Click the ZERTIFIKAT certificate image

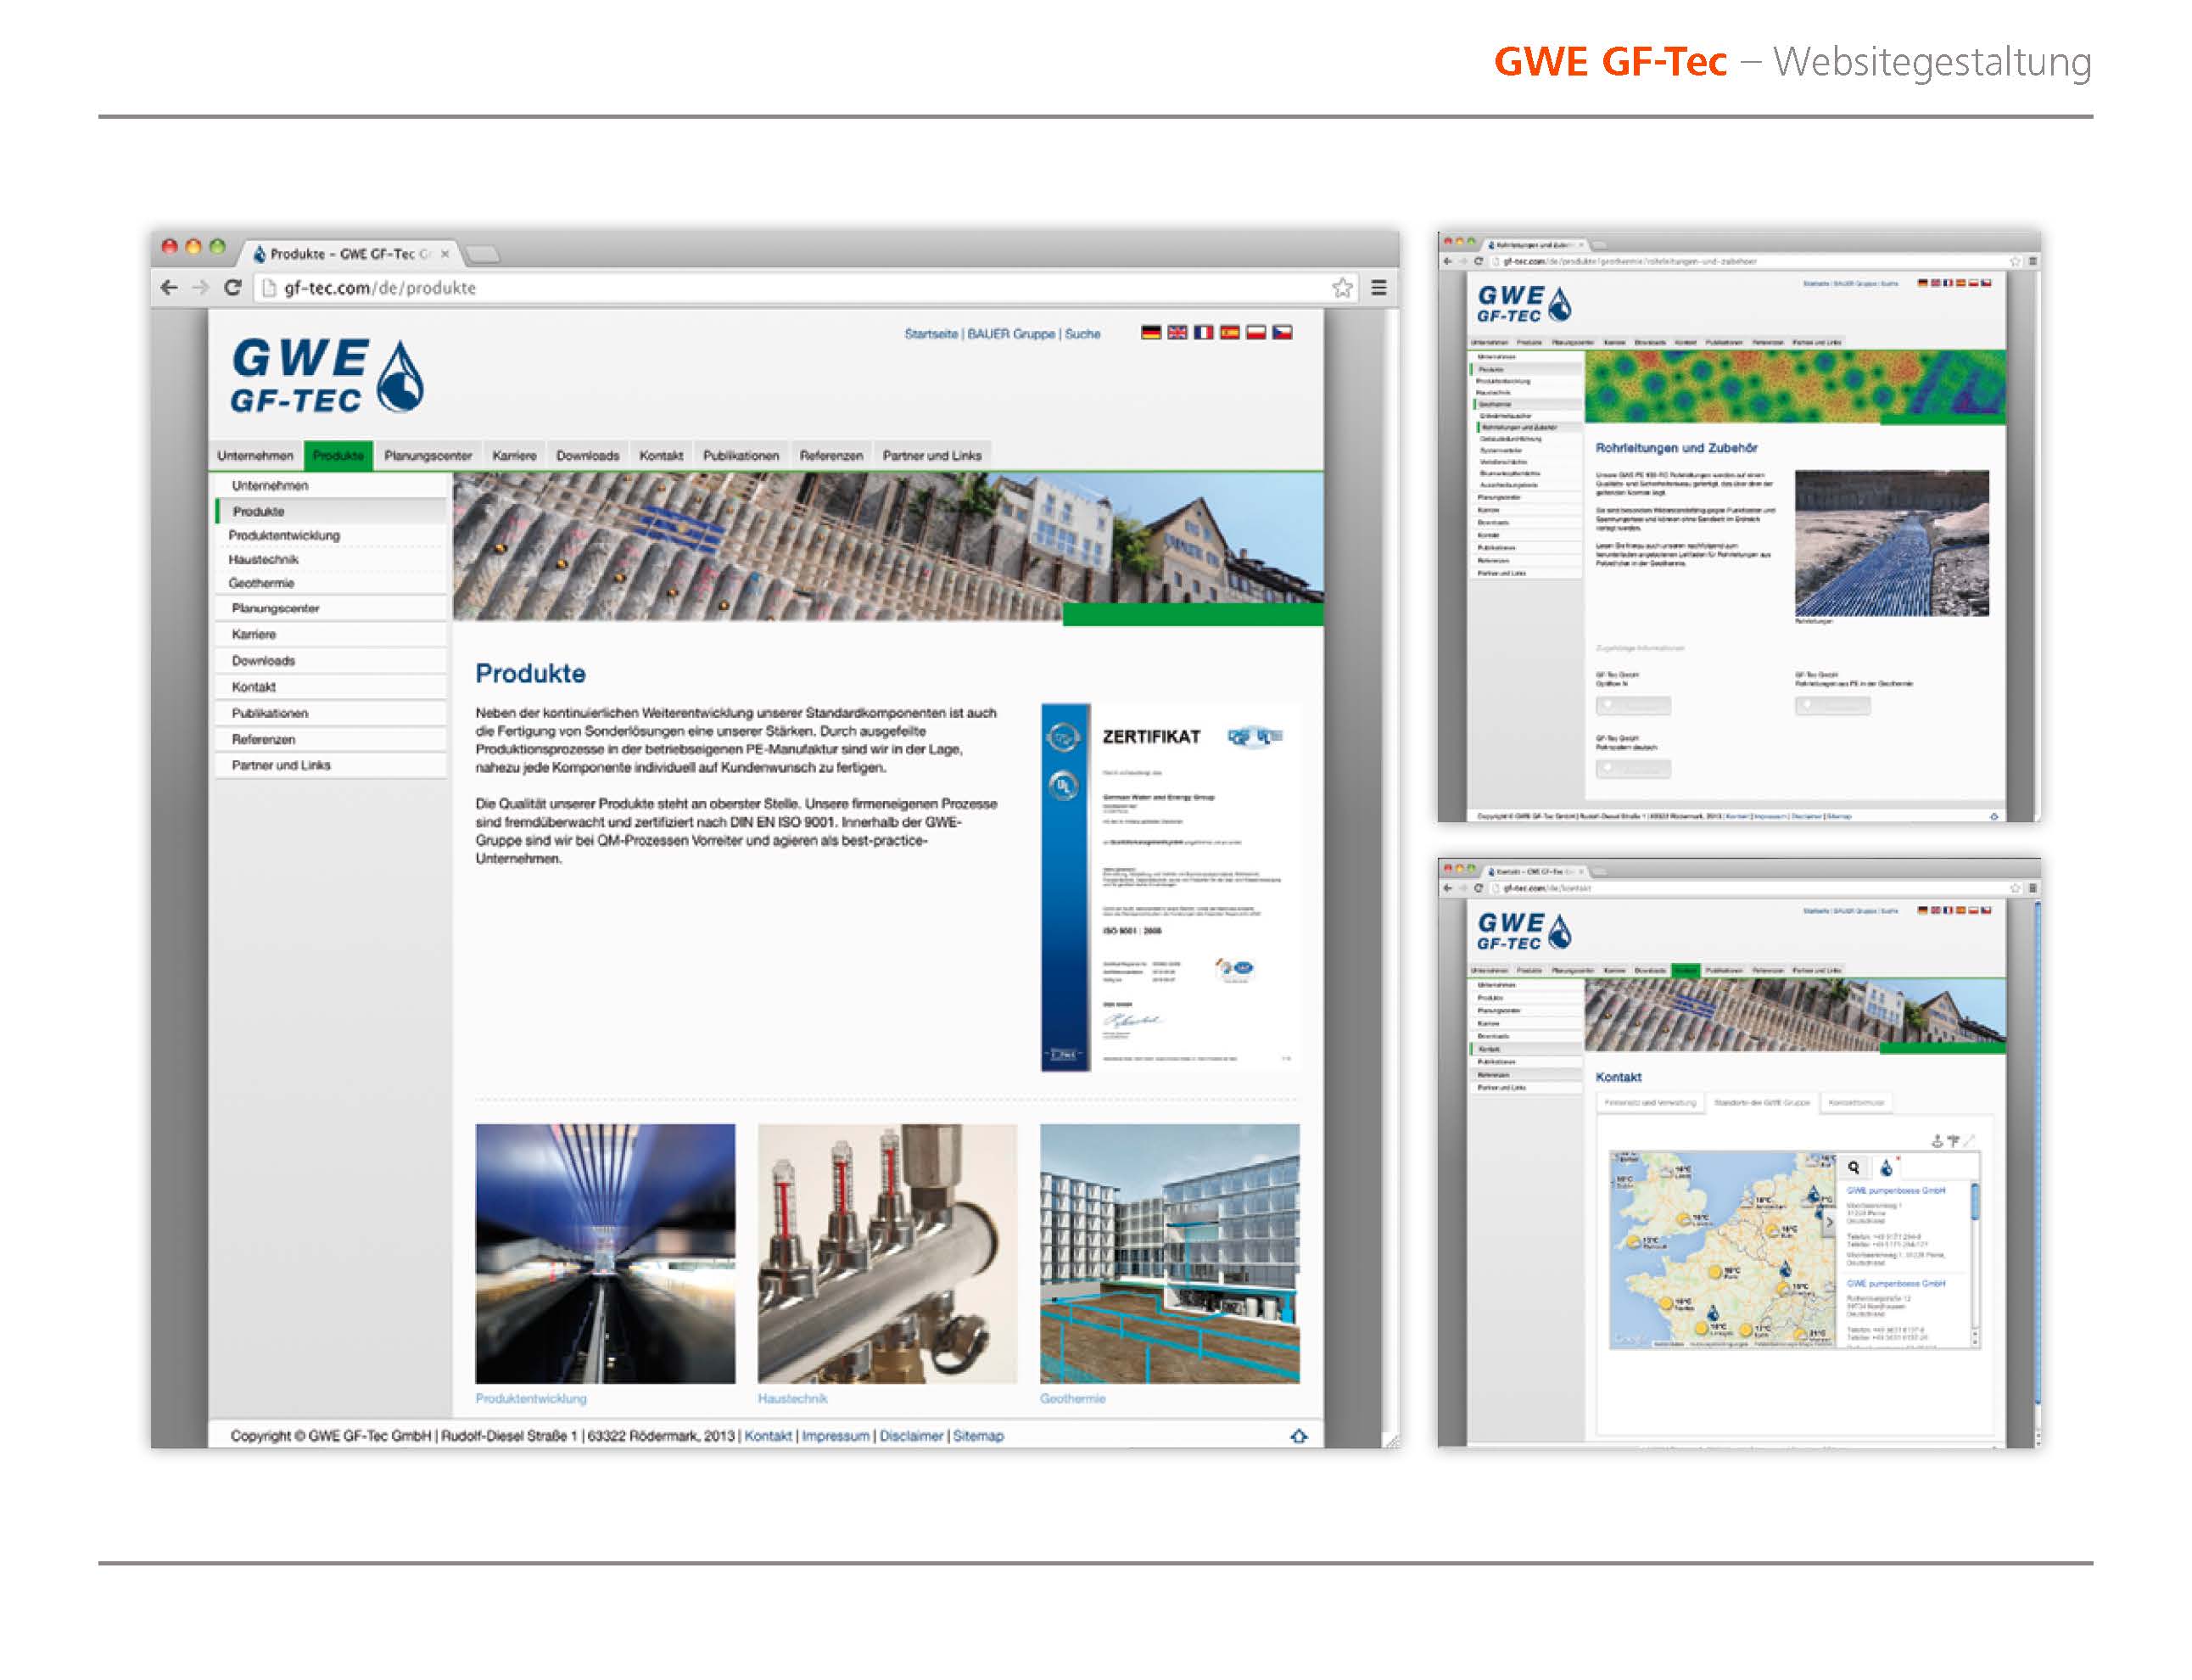(x=1171, y=887)
